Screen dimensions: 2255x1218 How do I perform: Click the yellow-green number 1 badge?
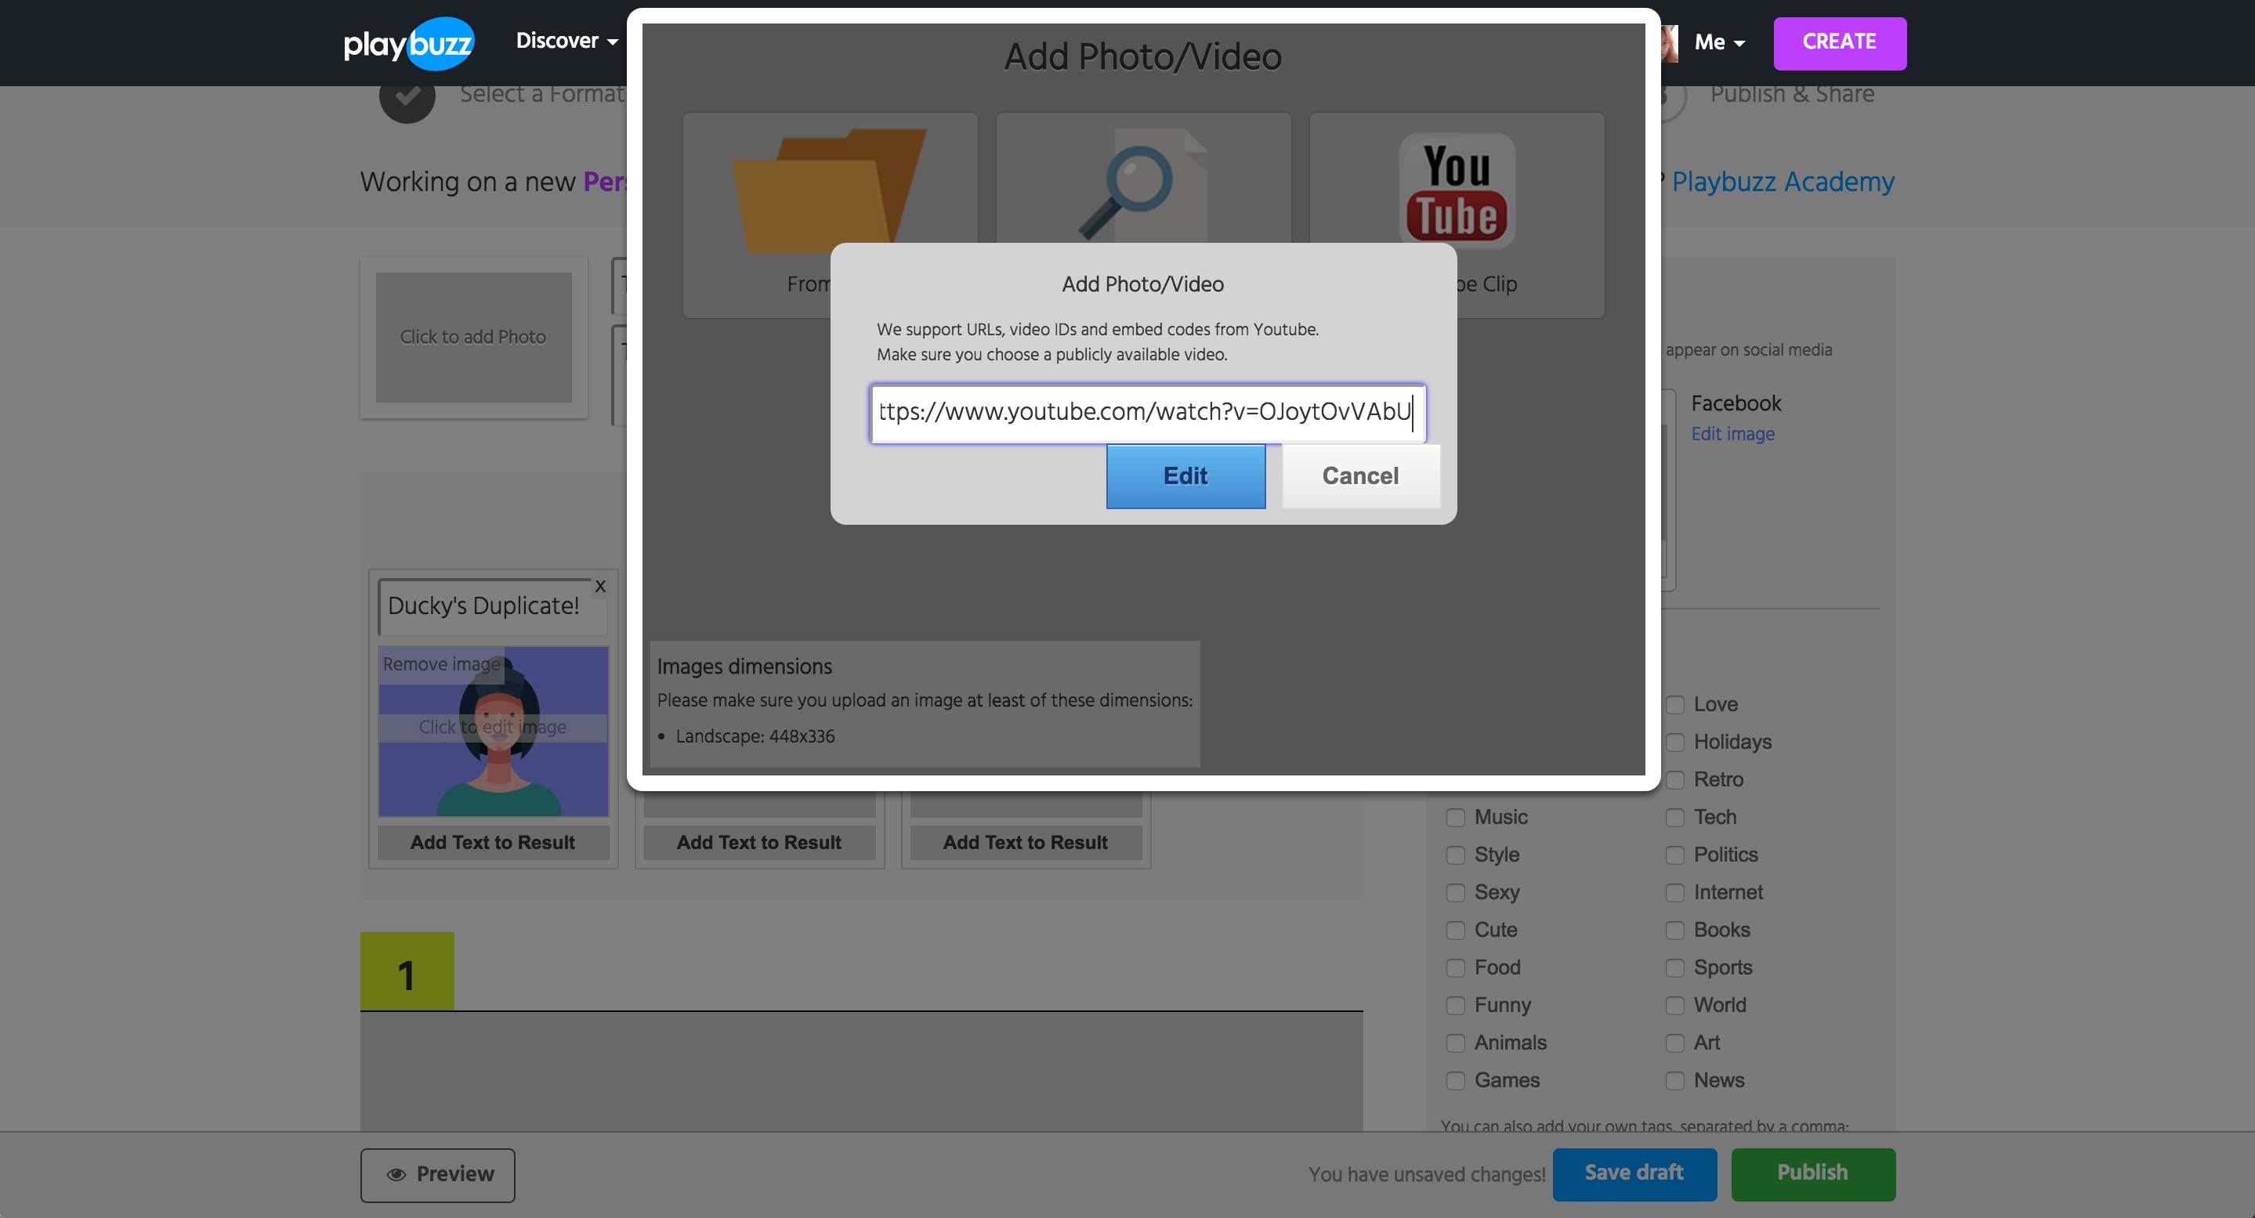407,972
